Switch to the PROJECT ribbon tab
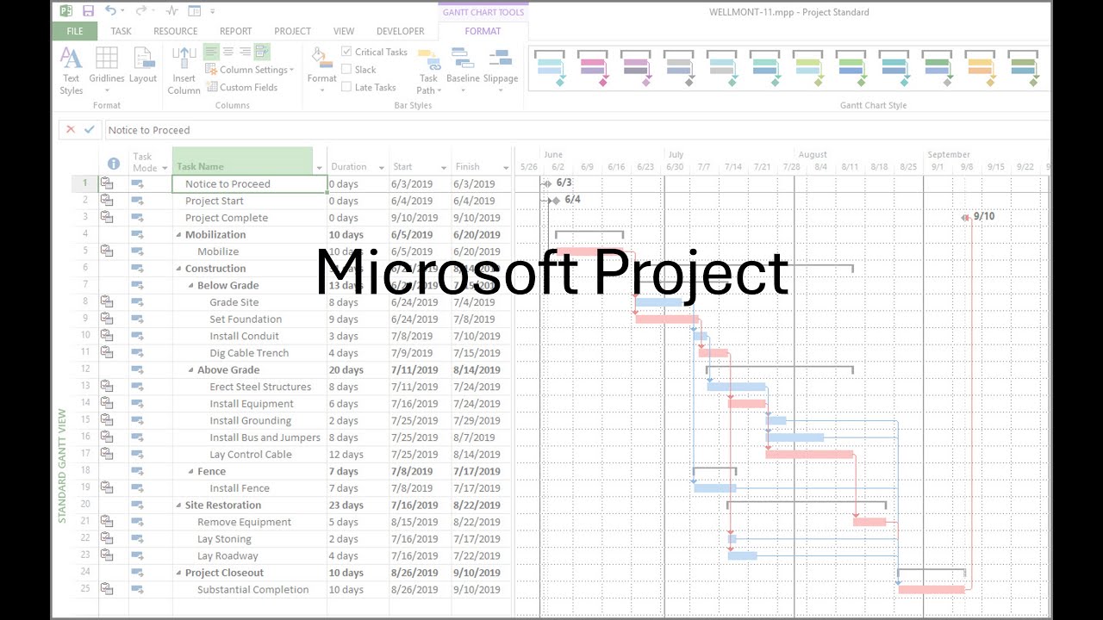The height and width of the screenshot is (620, 1103). coord(293,31)
